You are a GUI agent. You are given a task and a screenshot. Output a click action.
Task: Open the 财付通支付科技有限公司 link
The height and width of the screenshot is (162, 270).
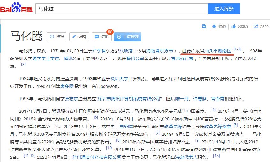pyautogui.click(x=97, y=157)
